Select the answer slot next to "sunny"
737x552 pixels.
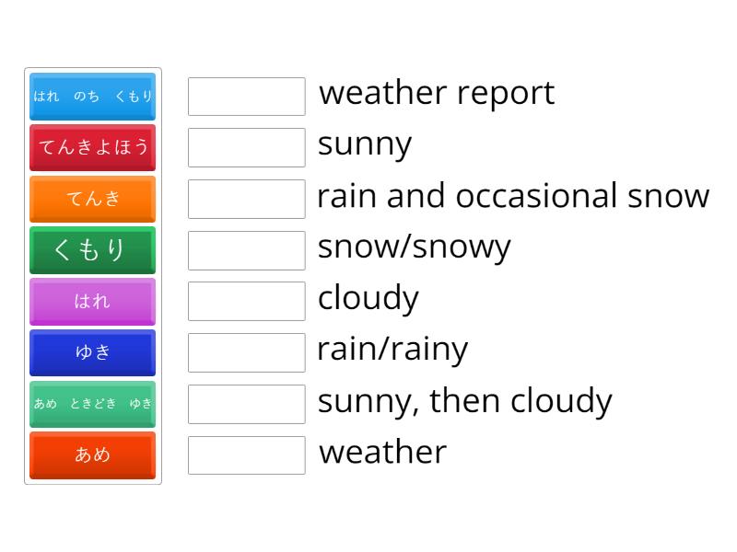coord(246,147)
